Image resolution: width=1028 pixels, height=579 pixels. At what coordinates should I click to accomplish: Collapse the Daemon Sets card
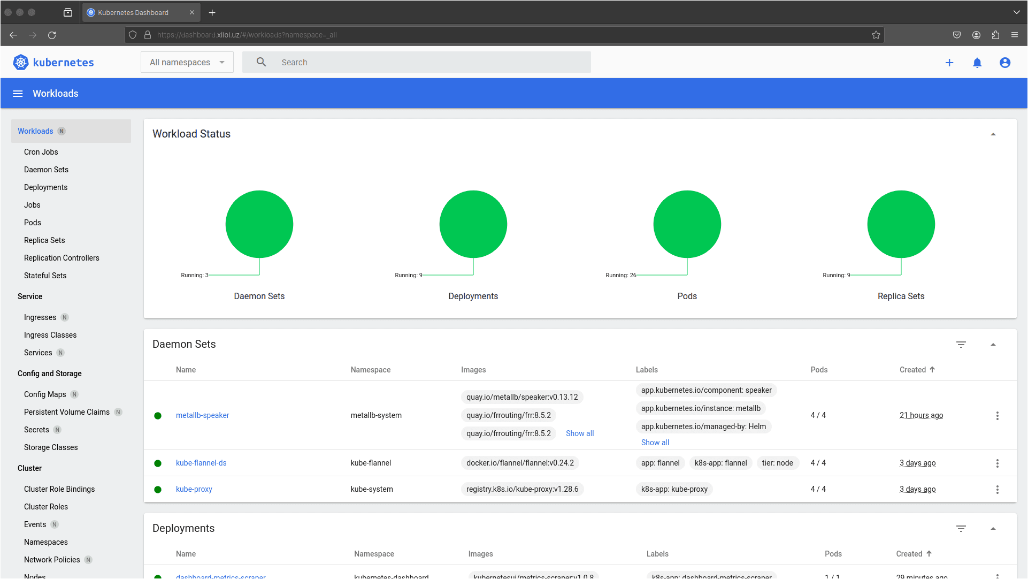(993, 345)
